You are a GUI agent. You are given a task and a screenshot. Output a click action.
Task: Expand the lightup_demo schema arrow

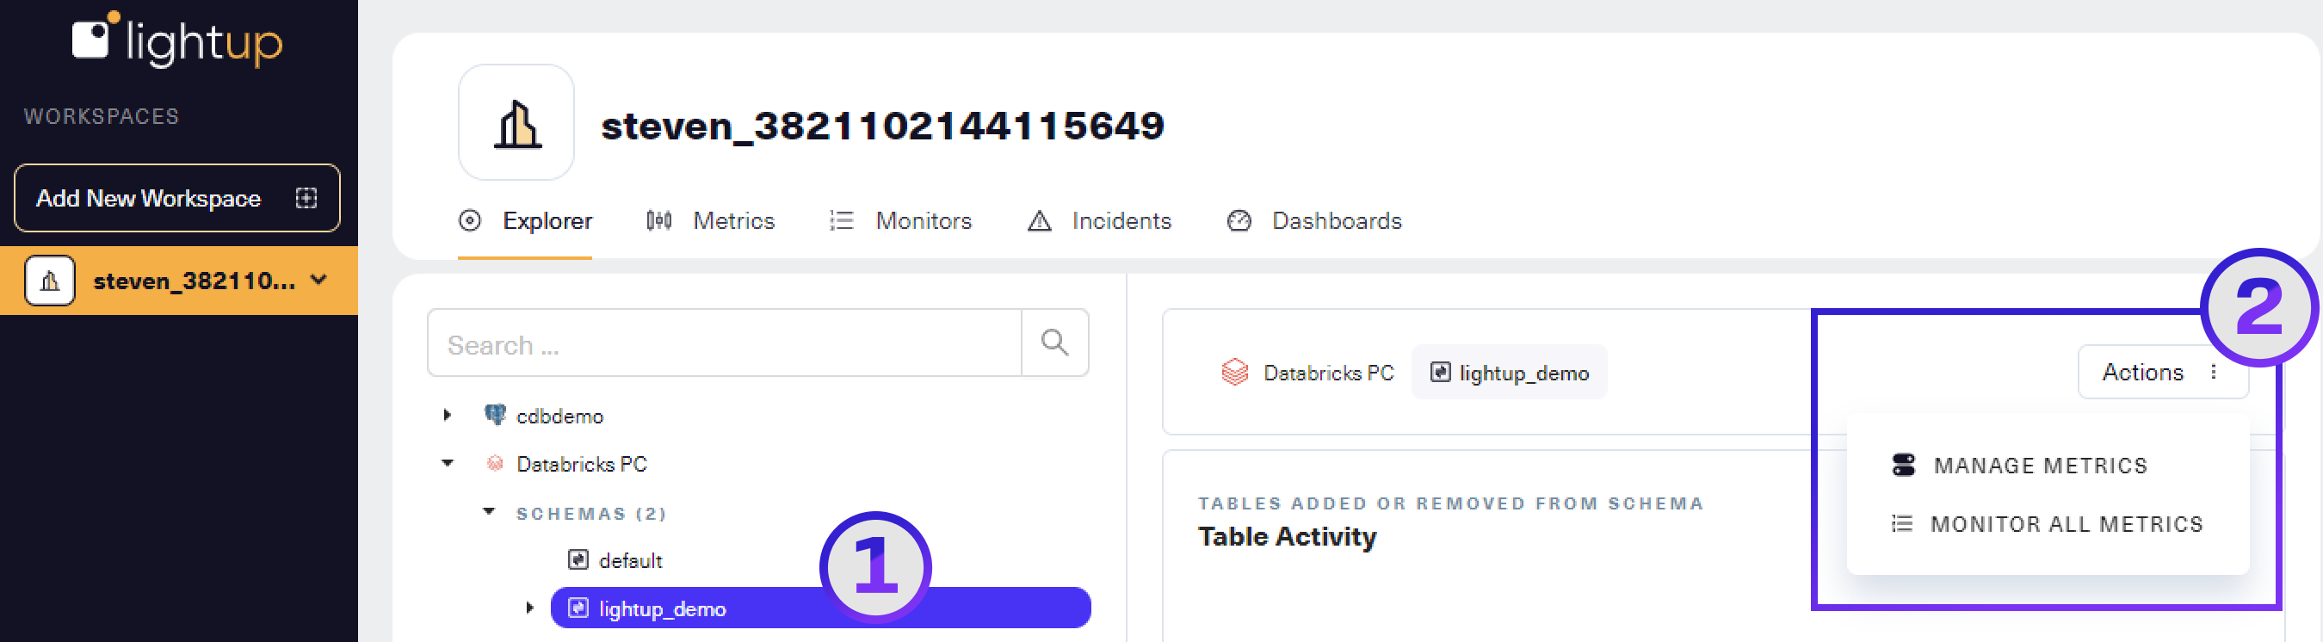click(x=529, y=608)
